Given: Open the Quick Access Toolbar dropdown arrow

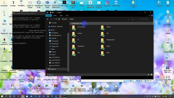Looking at the screenshot, I should pos(55,13).
